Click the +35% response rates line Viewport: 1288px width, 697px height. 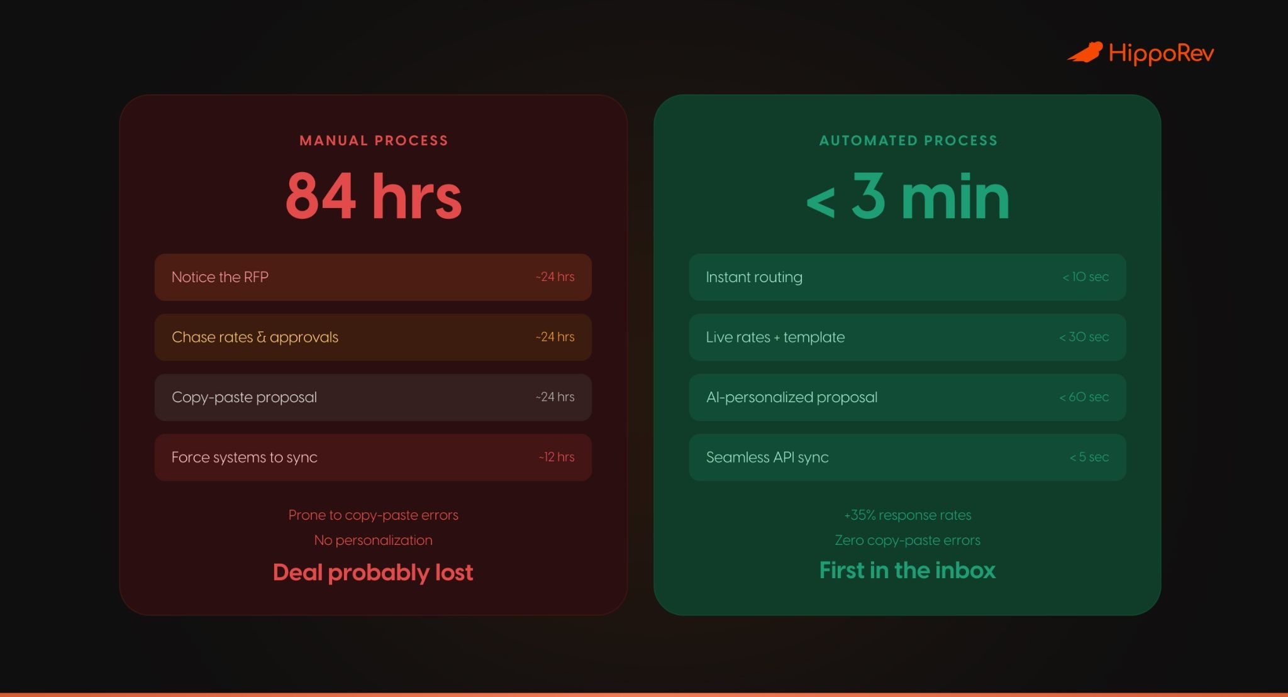(907, 515)
